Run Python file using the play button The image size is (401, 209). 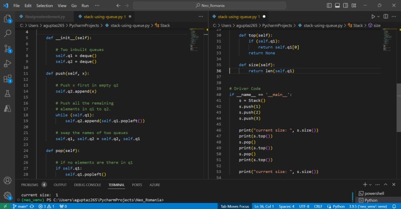point(373,16)
